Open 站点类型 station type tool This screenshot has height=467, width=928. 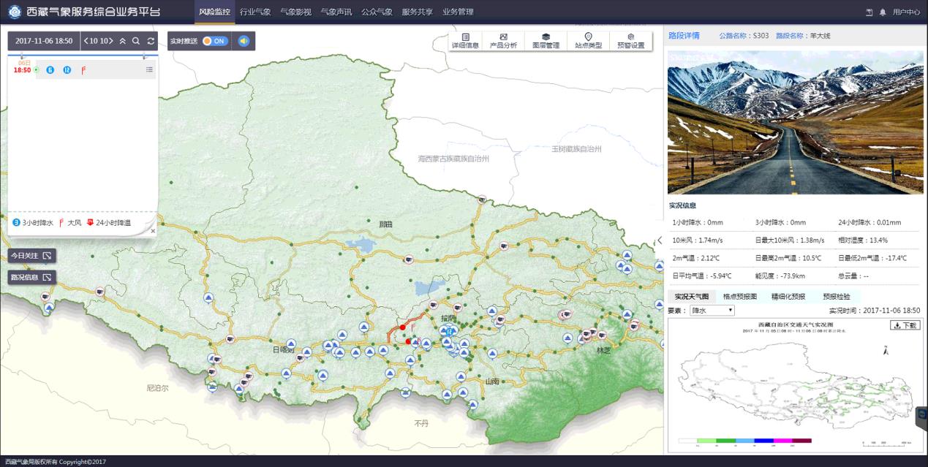pos(588,41)
